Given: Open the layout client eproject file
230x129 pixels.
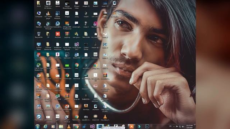Looking at the screenshot, I should 67,46.
